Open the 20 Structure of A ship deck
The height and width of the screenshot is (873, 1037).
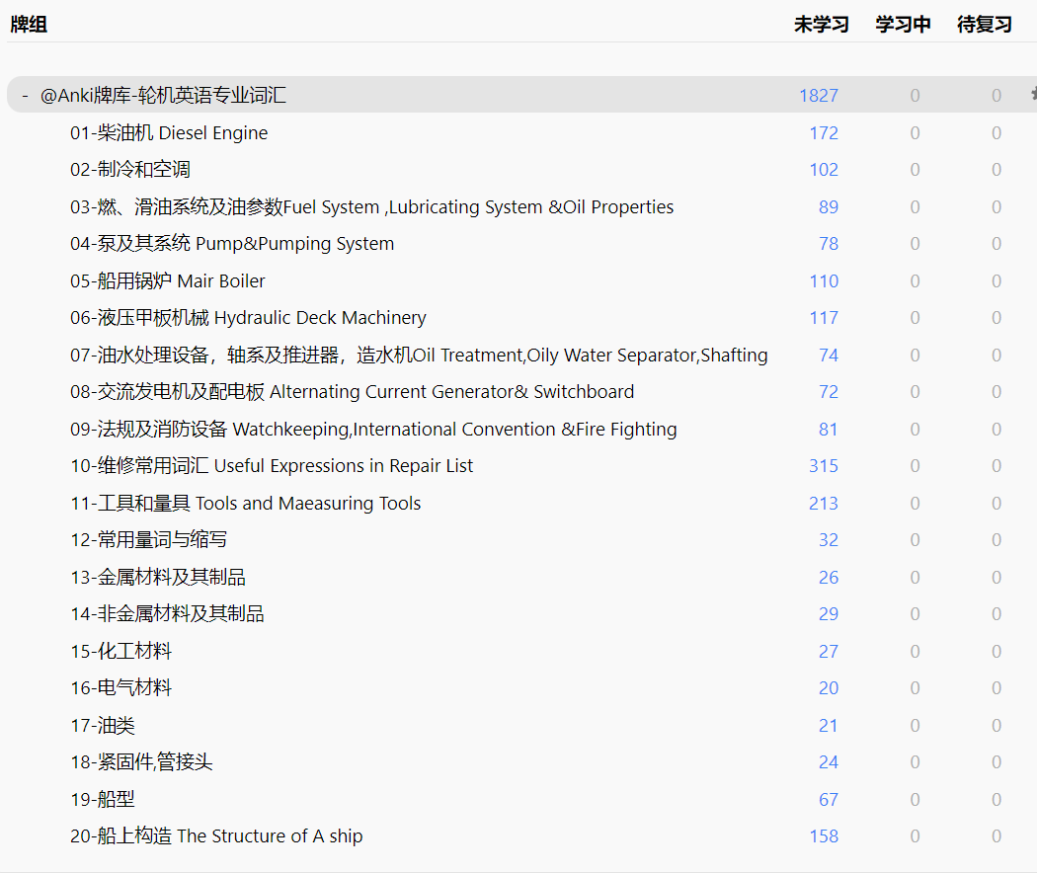pyautogui.click(x=216, y=836)
